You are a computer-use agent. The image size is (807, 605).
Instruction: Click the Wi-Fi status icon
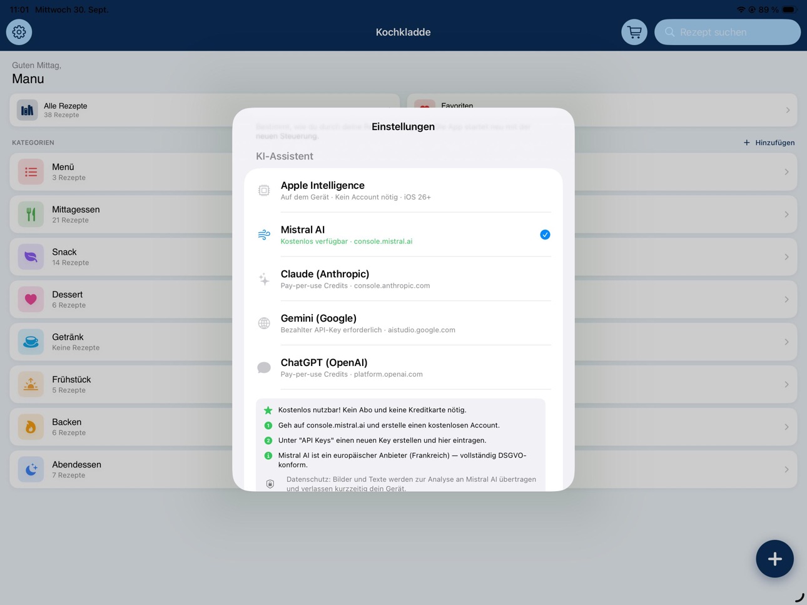click(x=741, y=9)
